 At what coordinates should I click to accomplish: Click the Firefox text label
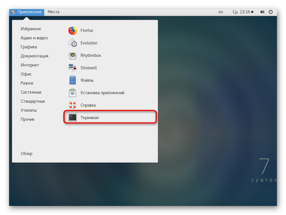(x=87, y=31)
